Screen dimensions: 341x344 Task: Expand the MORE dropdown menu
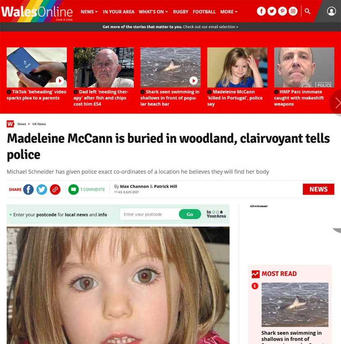pyautogui.click(x=229, y=12)
